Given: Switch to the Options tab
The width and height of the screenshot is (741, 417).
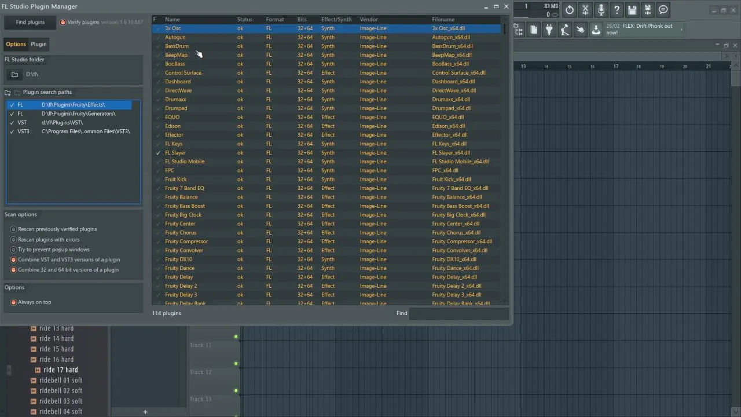Looking at the screenshot, I should point(16,44).
